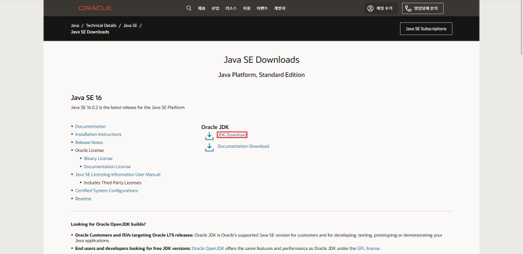Click the Java SE Downloads page heading
The height and width of the screenshot is (254, 523).
pyautogui.click(x=261, y=60)
